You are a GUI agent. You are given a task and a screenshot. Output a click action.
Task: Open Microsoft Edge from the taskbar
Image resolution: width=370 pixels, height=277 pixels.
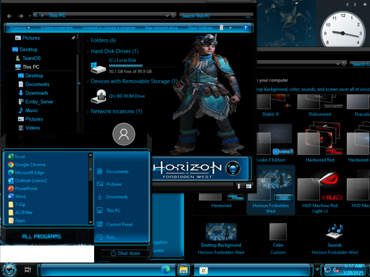tap(166, 270)
